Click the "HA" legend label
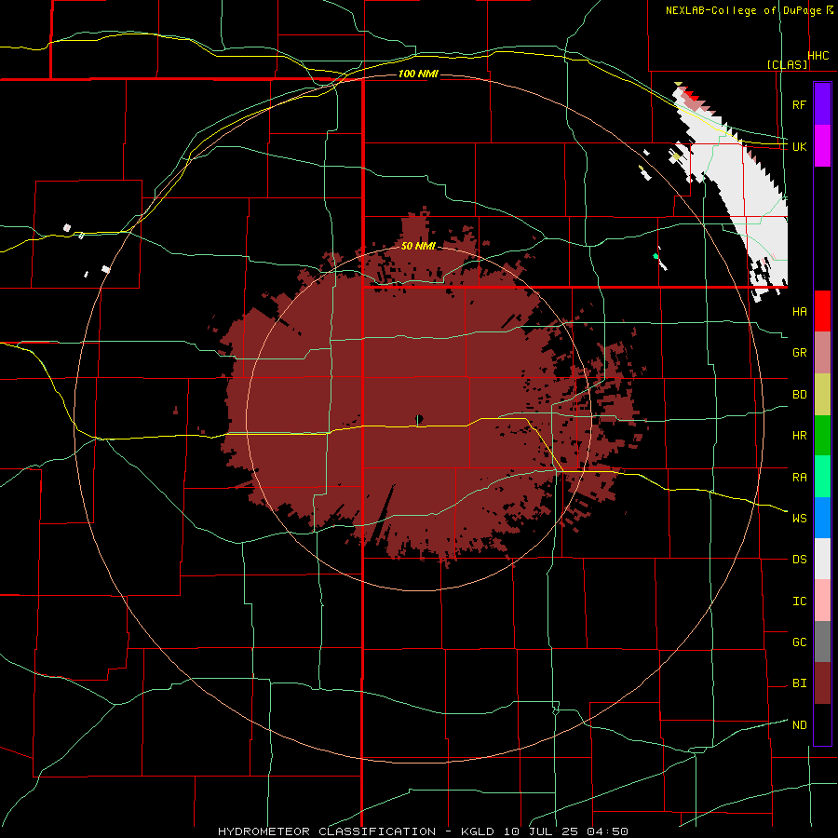 point(799,311)
